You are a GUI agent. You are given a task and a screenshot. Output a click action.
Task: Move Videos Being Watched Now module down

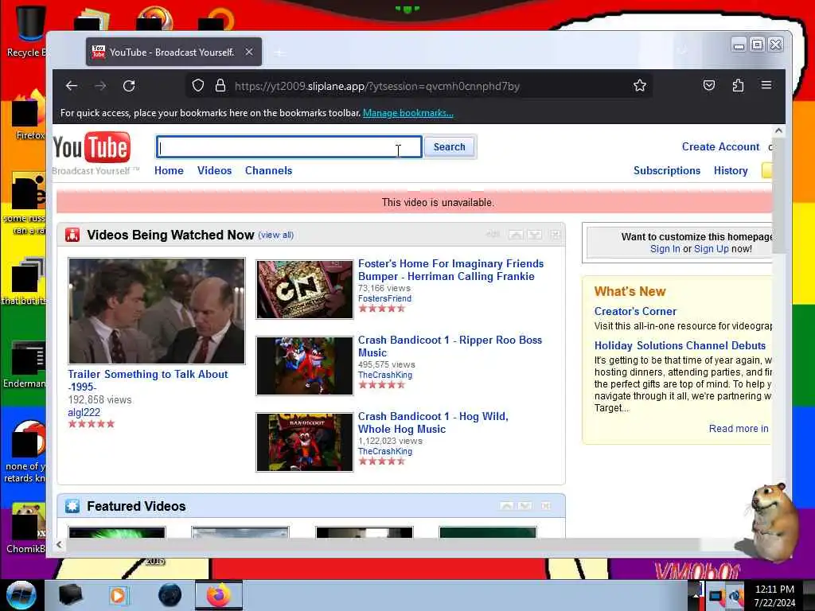coord(535,235)
